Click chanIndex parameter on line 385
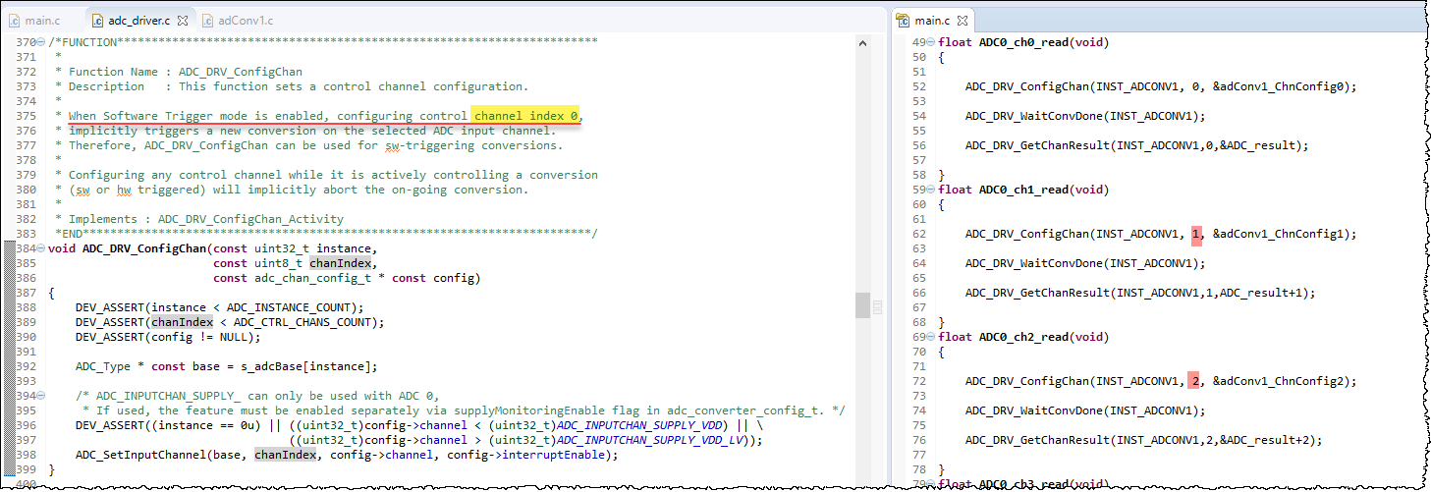This screenshot has width=1431, height=492. tap(341, 263)
